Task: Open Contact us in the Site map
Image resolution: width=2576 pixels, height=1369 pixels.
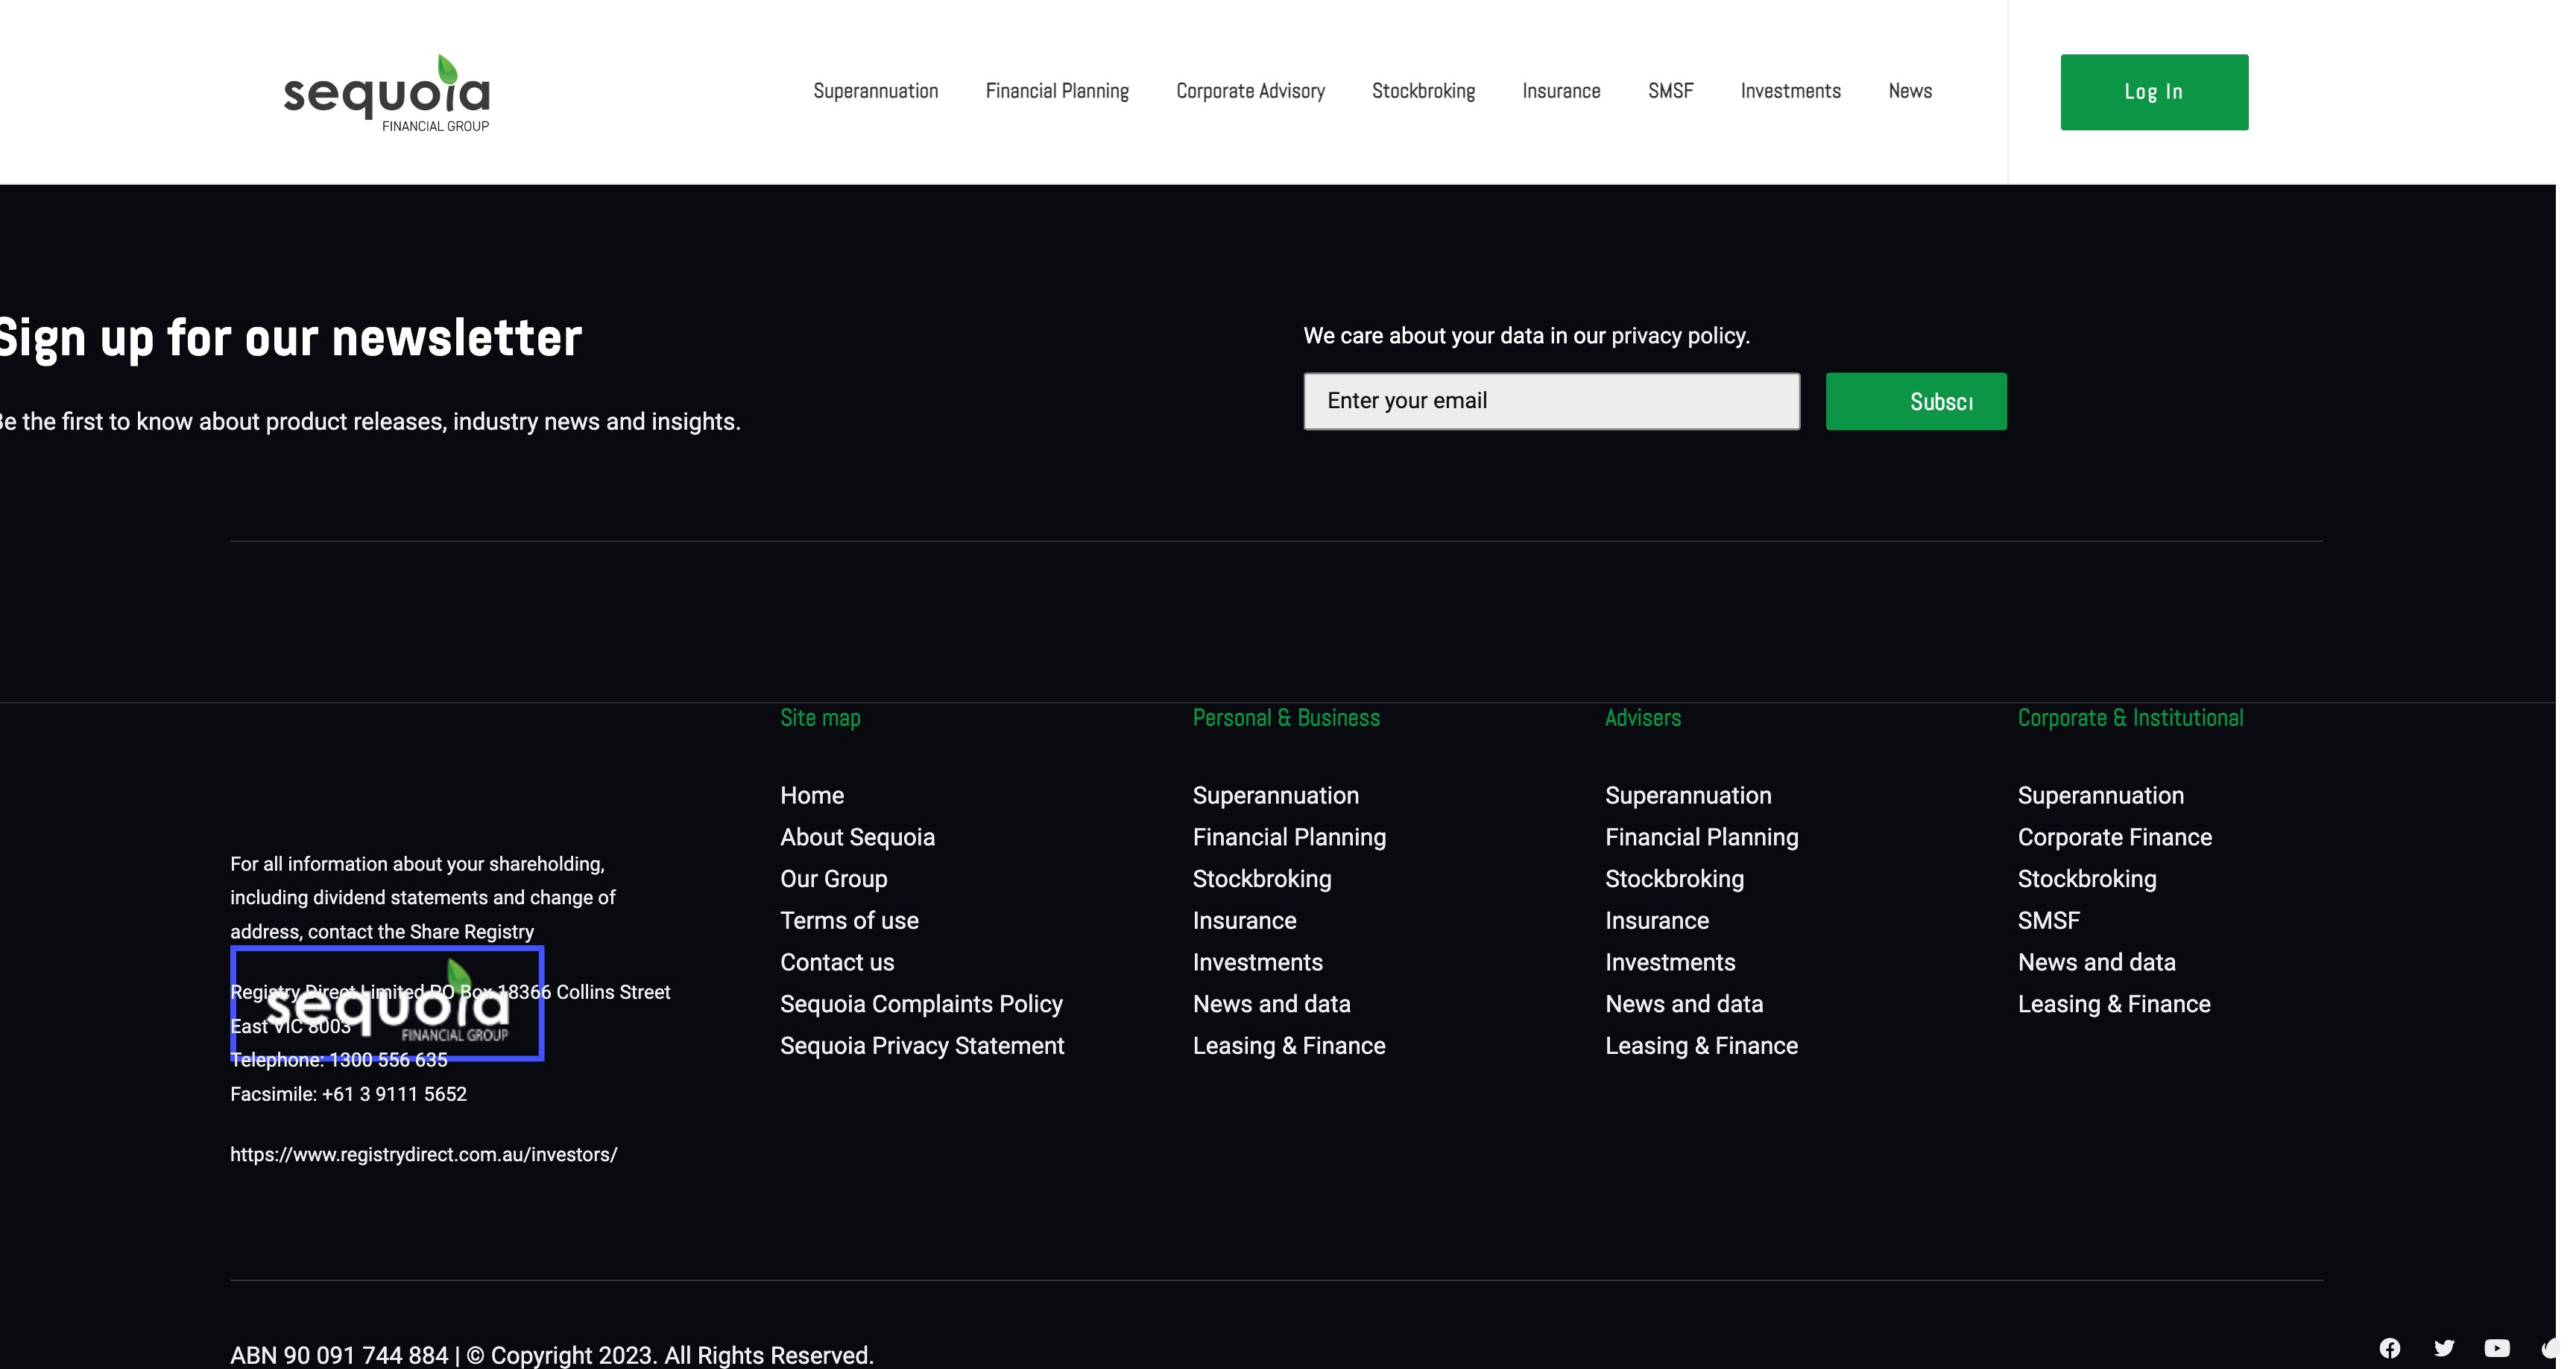Action: (x=837, y=962)
